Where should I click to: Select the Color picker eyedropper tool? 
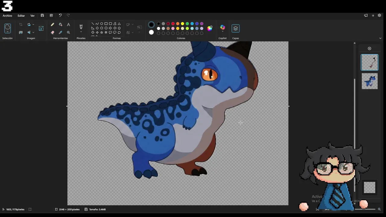pyautogui.click(x=61, y=32)
